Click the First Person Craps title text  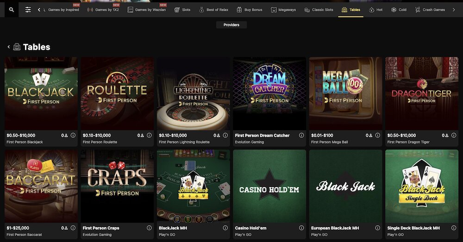[x=101, y=228]
